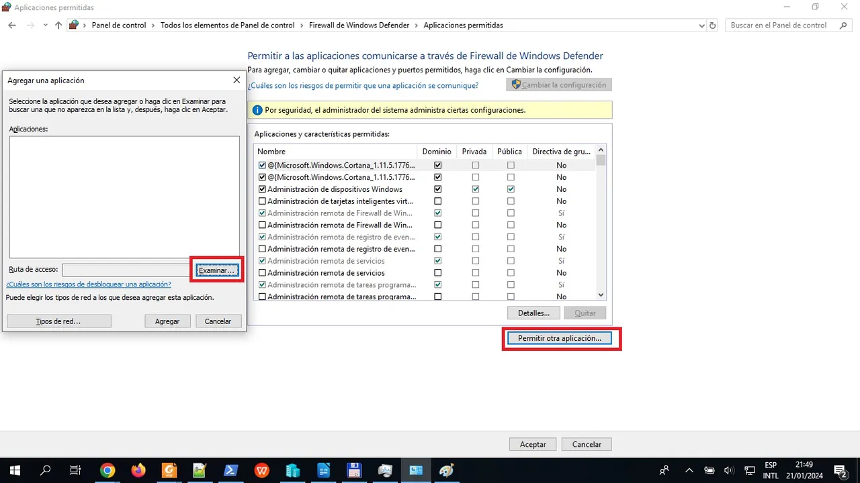Open Detalles... for selected app
Image resolution: width=860 pixels, height=483 pixels.
533,313
